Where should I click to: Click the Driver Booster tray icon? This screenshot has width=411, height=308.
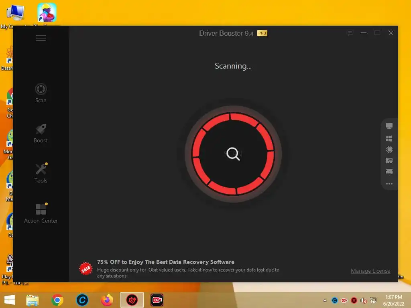[x=354, y=300]
